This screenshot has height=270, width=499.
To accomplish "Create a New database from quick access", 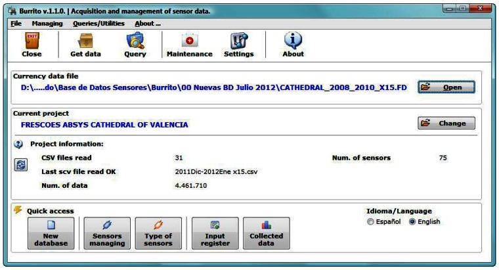I will point(51,234).
